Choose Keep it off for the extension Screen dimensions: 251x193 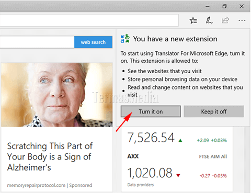[x=214, y=111]
